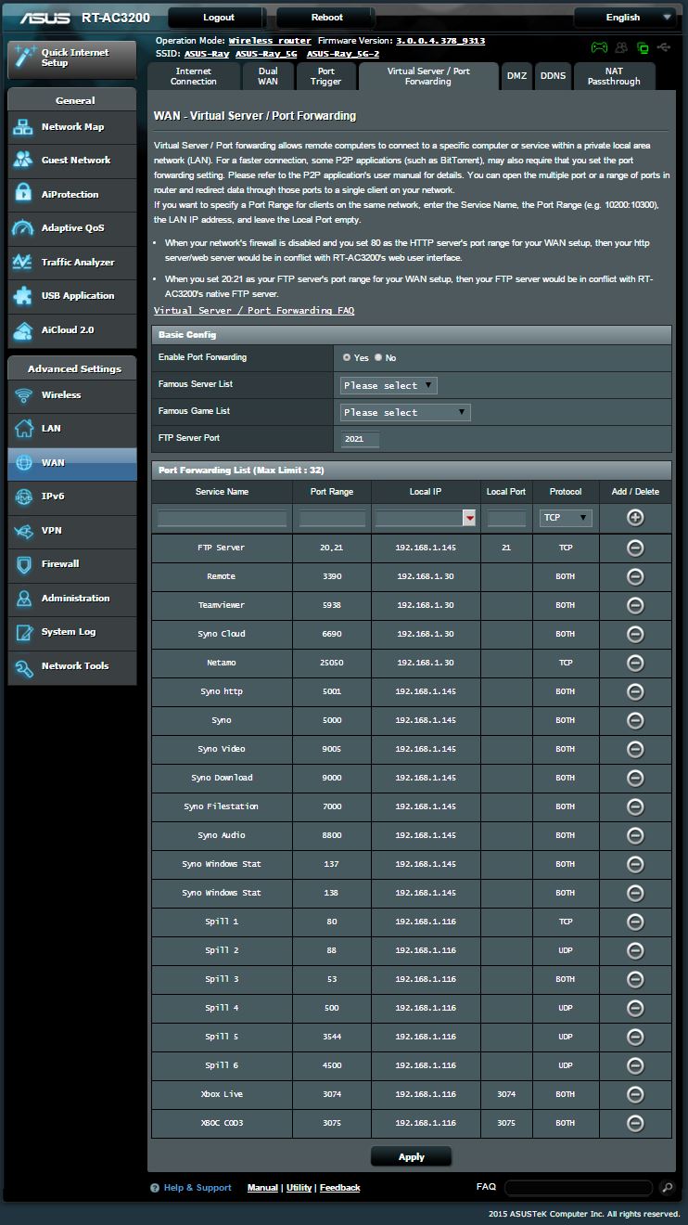Click the Service Name input field
The height and width of the screenshot is (1225, 688).
223,518
